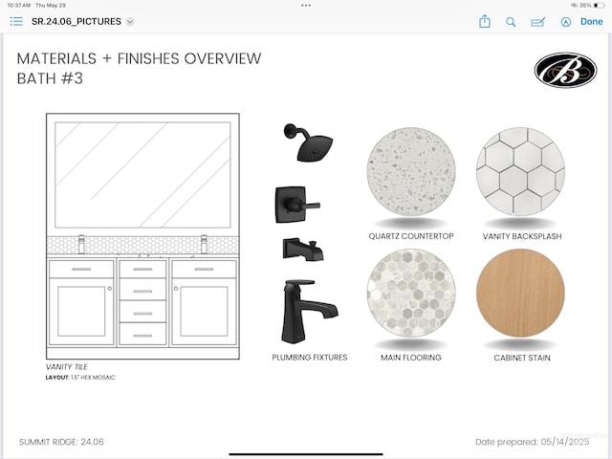Open the form fill signature icon

click(537, 22)
